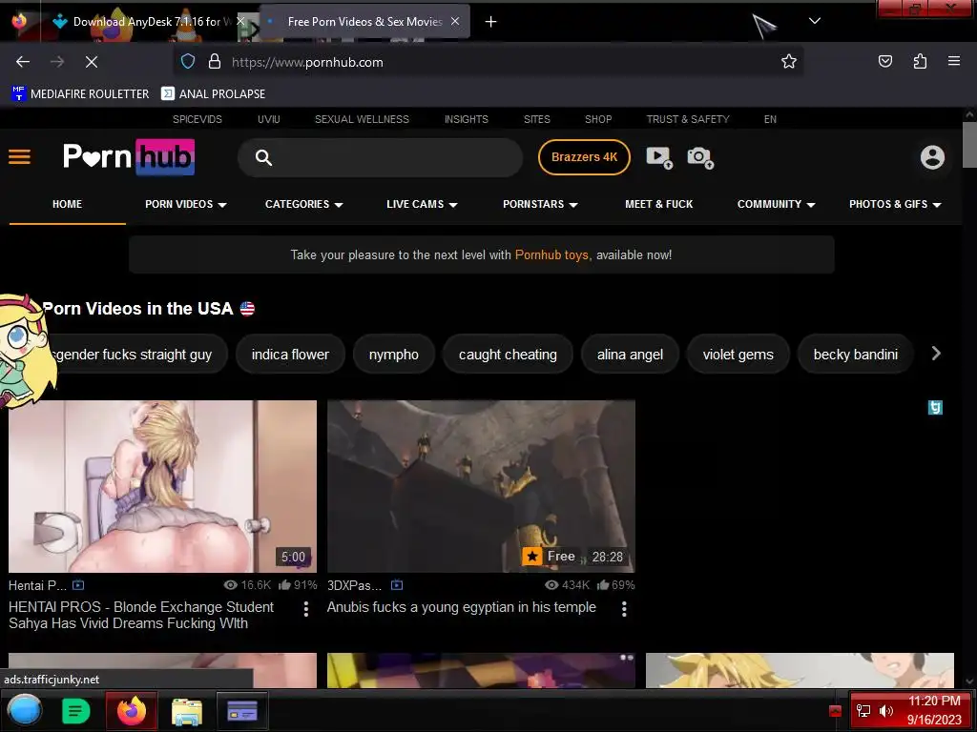
Task: Expand the PORNSTARS dropdown
Action: tap(540, 204)
